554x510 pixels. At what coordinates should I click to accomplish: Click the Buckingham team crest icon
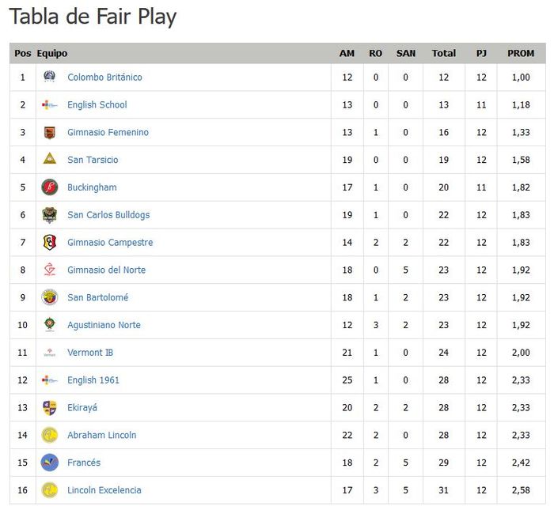(50, 187)
